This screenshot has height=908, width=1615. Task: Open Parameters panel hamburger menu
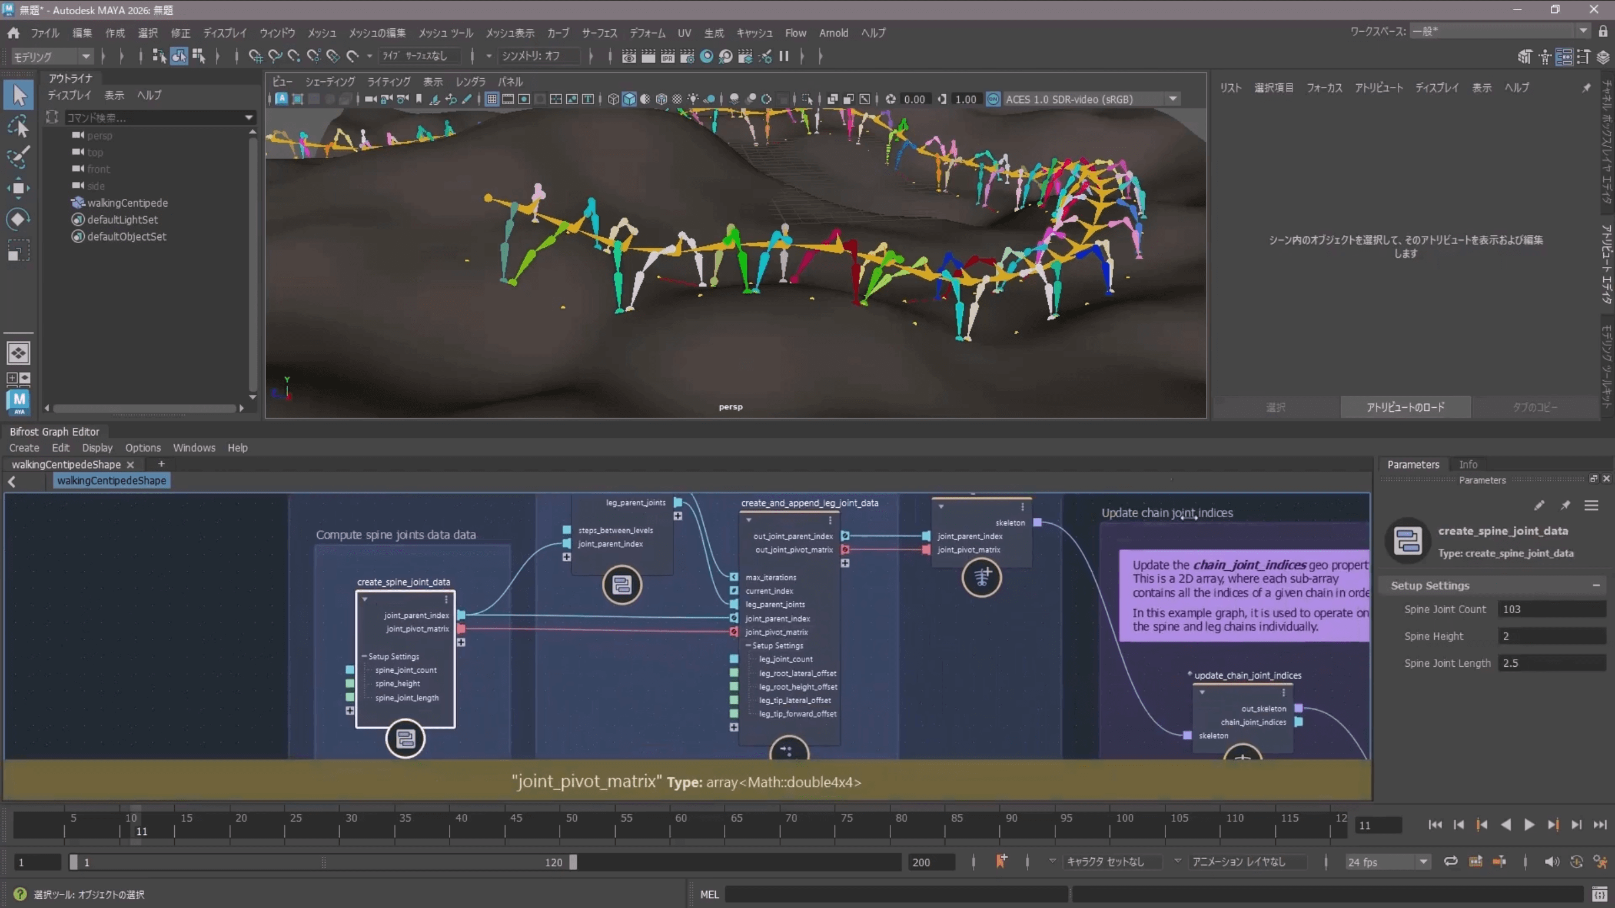[x=1591, y=505]
